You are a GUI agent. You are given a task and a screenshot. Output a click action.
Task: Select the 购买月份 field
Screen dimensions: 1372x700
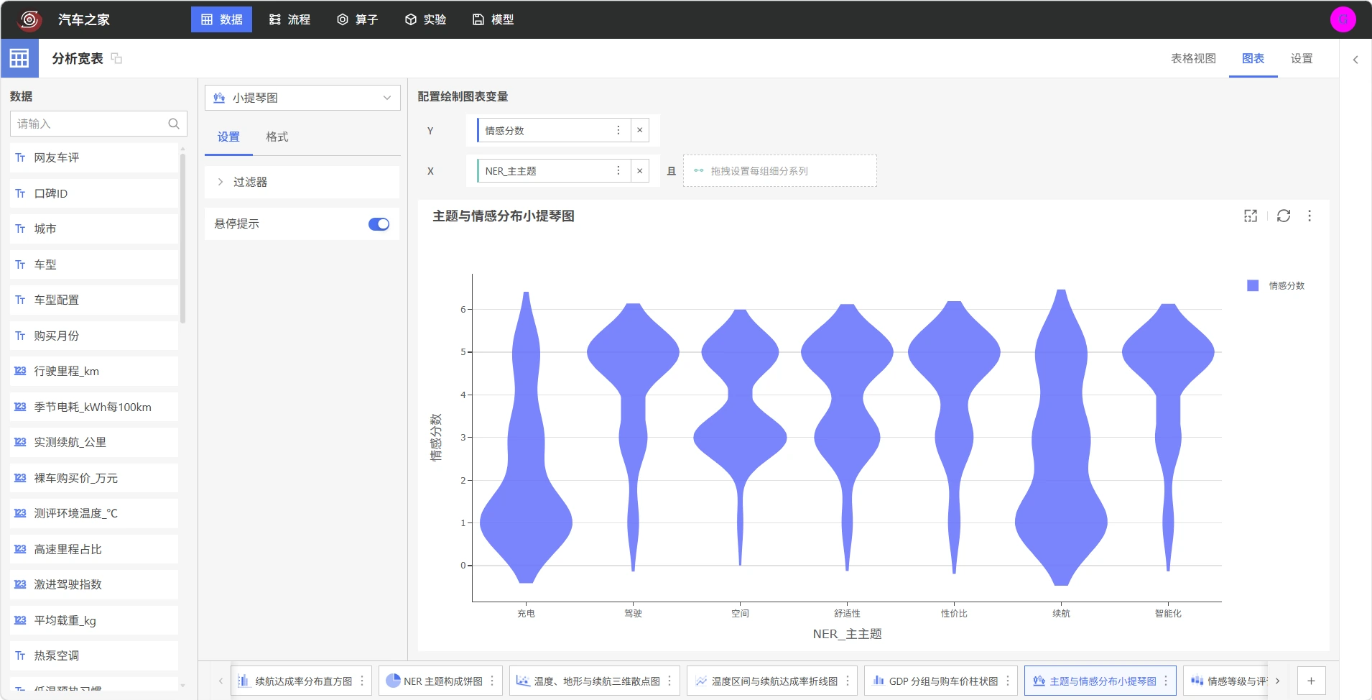(94, 336)
